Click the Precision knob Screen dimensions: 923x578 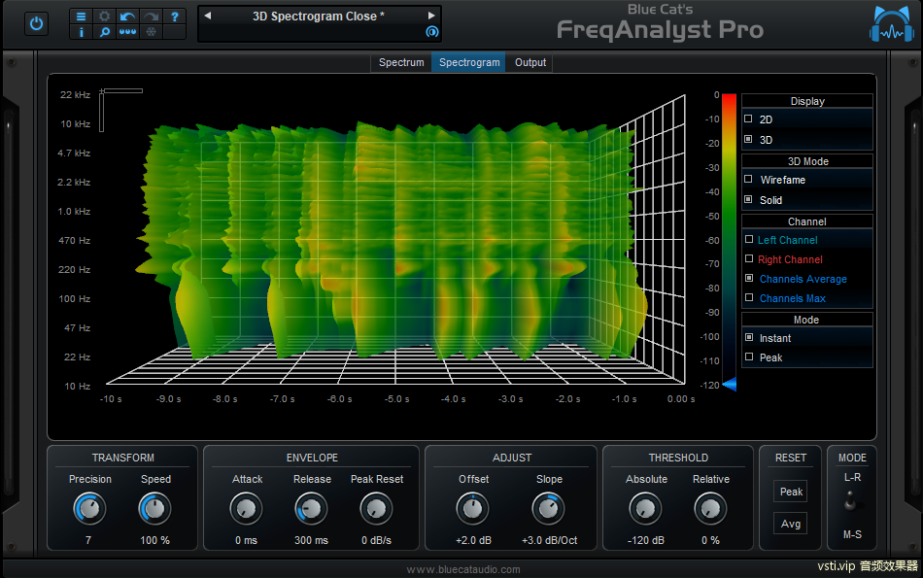point(89,509)
